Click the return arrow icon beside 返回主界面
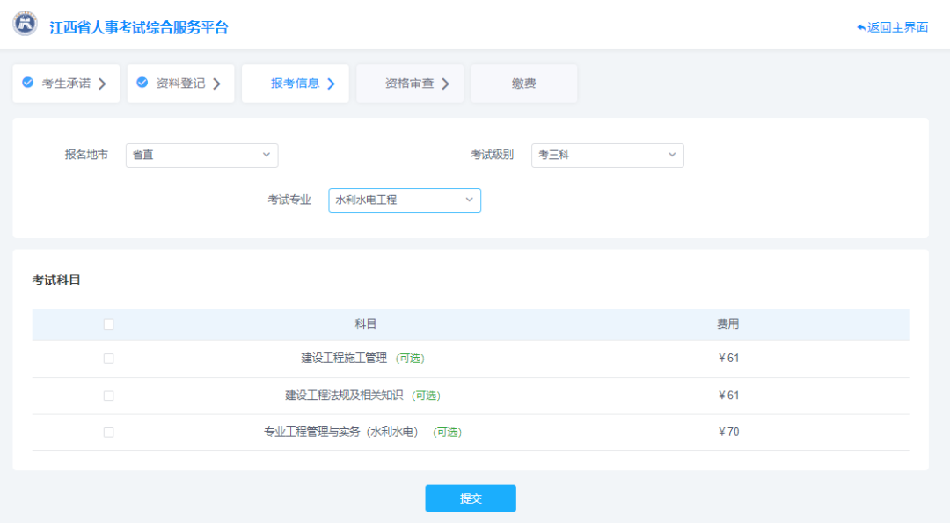The height and width of the screenshot is (523, 950). pyautogui.click(x=861, y=28)
